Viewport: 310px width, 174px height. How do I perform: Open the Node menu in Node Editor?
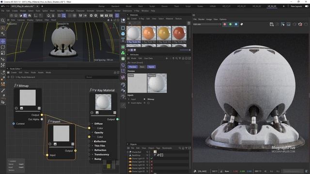click(33, 72)
